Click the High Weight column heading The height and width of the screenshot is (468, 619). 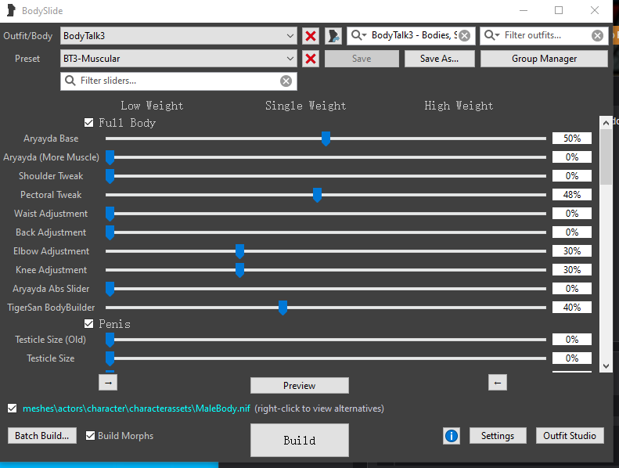[459, 106]
